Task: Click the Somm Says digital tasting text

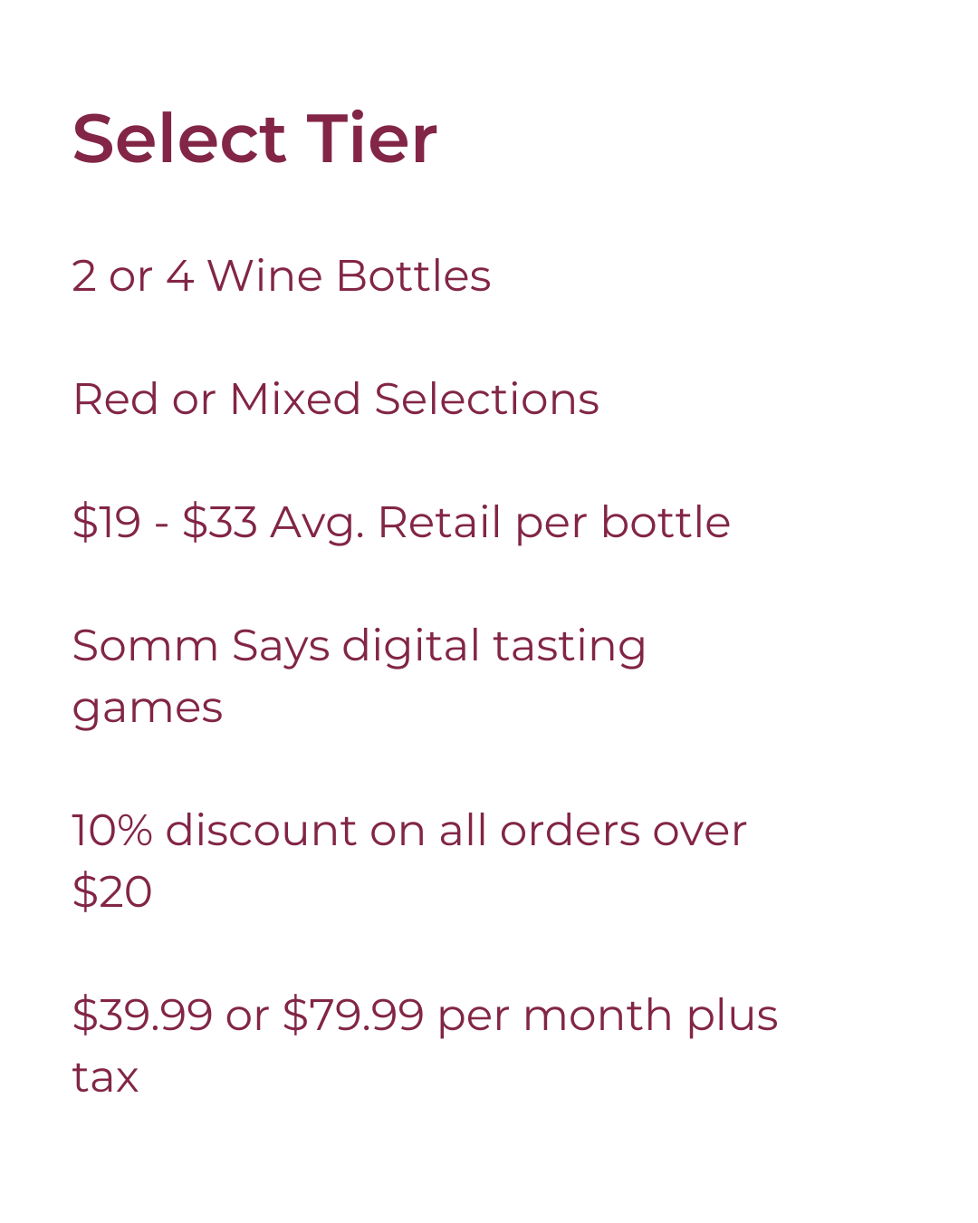Action: coord(360,646)
